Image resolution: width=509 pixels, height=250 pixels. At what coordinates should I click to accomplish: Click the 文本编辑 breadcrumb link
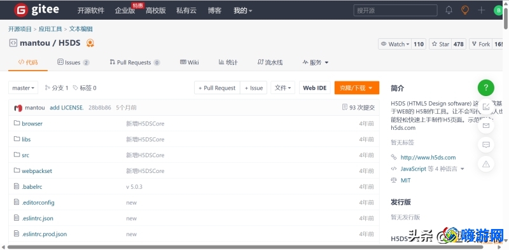[81, 29]
